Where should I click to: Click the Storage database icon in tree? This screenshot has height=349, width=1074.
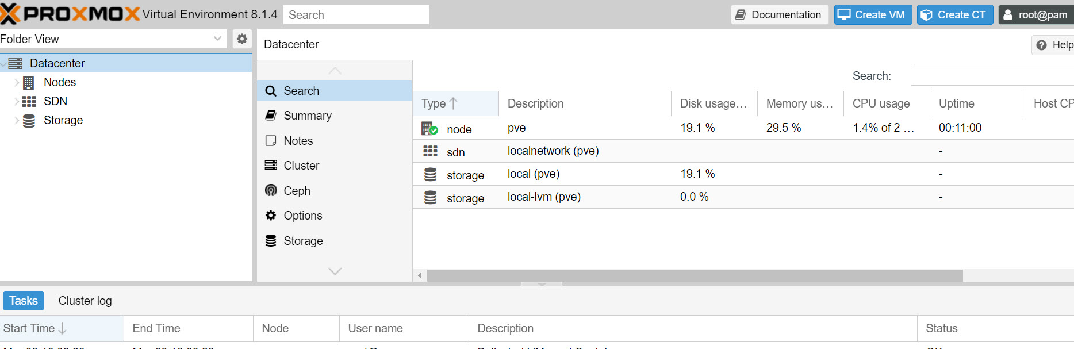(29, 121)
